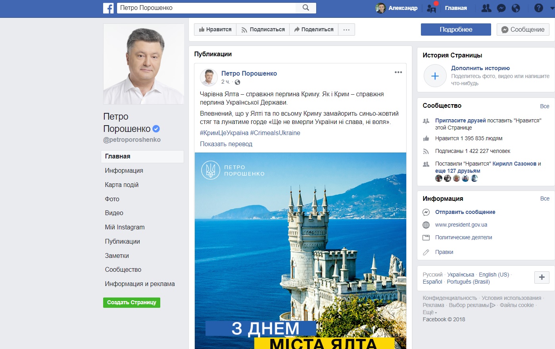This screenshot has width=555, height=349.
Task: Click the public globe privacy icon on post
Action: coord(237,82)
